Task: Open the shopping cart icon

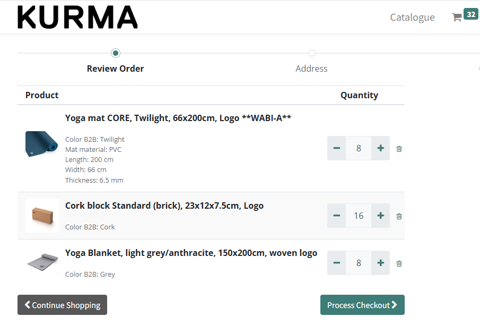Action: click(457, 17)
